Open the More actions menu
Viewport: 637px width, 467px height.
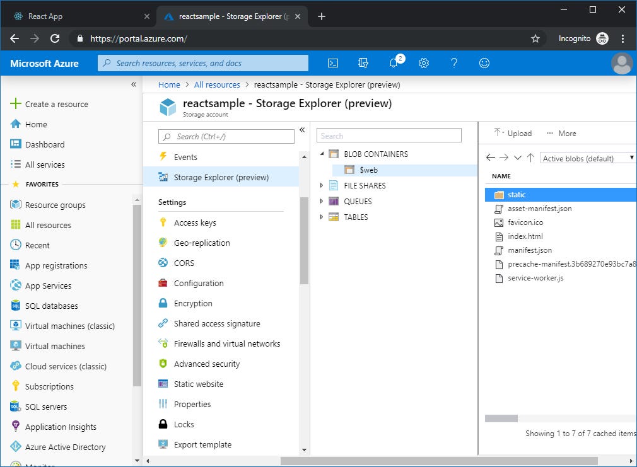coord(561,133)
